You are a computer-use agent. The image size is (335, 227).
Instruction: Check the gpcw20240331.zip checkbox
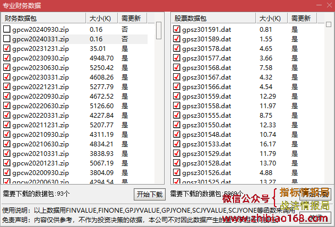coord(6,39)
